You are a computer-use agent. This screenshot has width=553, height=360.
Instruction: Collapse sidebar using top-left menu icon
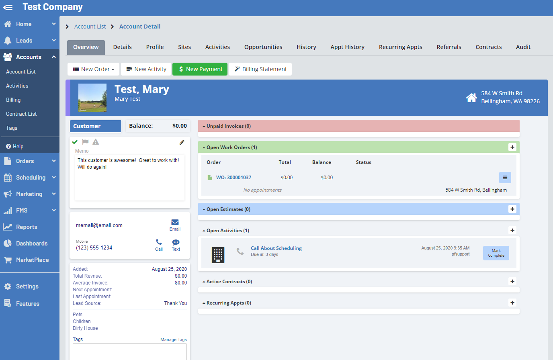(x=8, y=7)
